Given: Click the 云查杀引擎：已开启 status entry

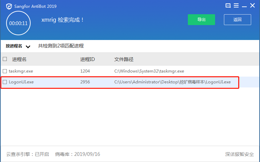Looking at the screenshot, I should coord(28,154).
